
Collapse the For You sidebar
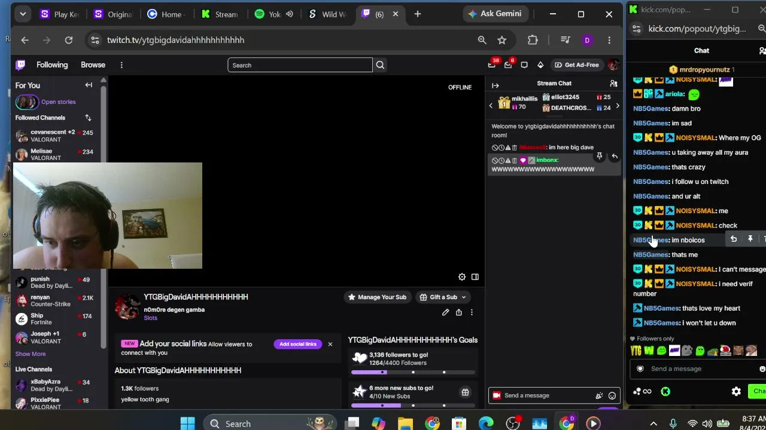tap(89, 85)
